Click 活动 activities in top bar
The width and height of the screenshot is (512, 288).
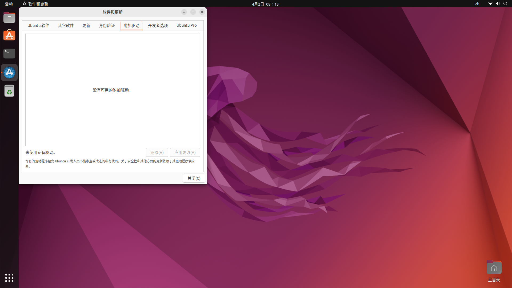point(9,4)
